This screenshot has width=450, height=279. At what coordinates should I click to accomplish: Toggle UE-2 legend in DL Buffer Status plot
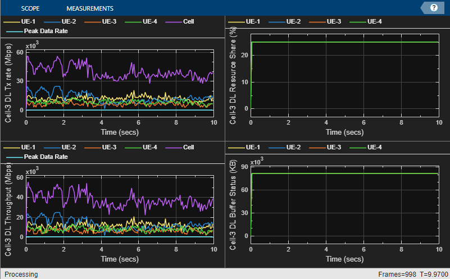pyautogui.click(x=285, y=147)
